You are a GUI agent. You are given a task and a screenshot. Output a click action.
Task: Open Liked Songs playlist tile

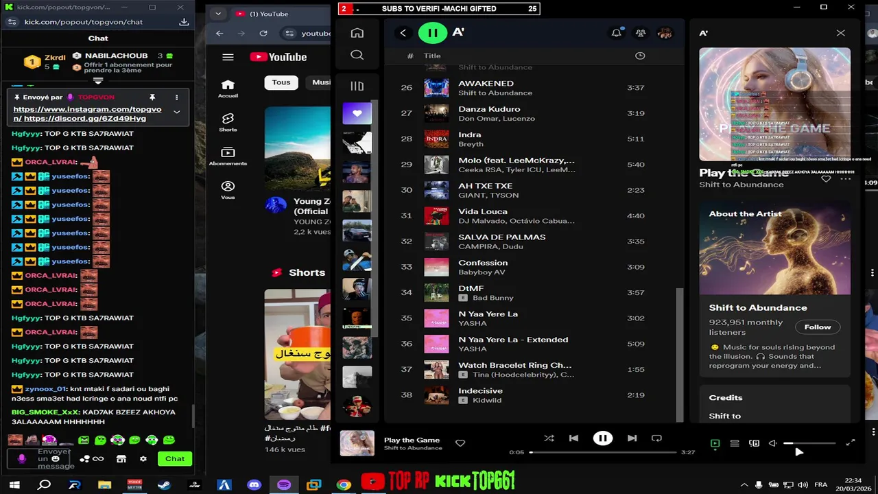(357, 113)
